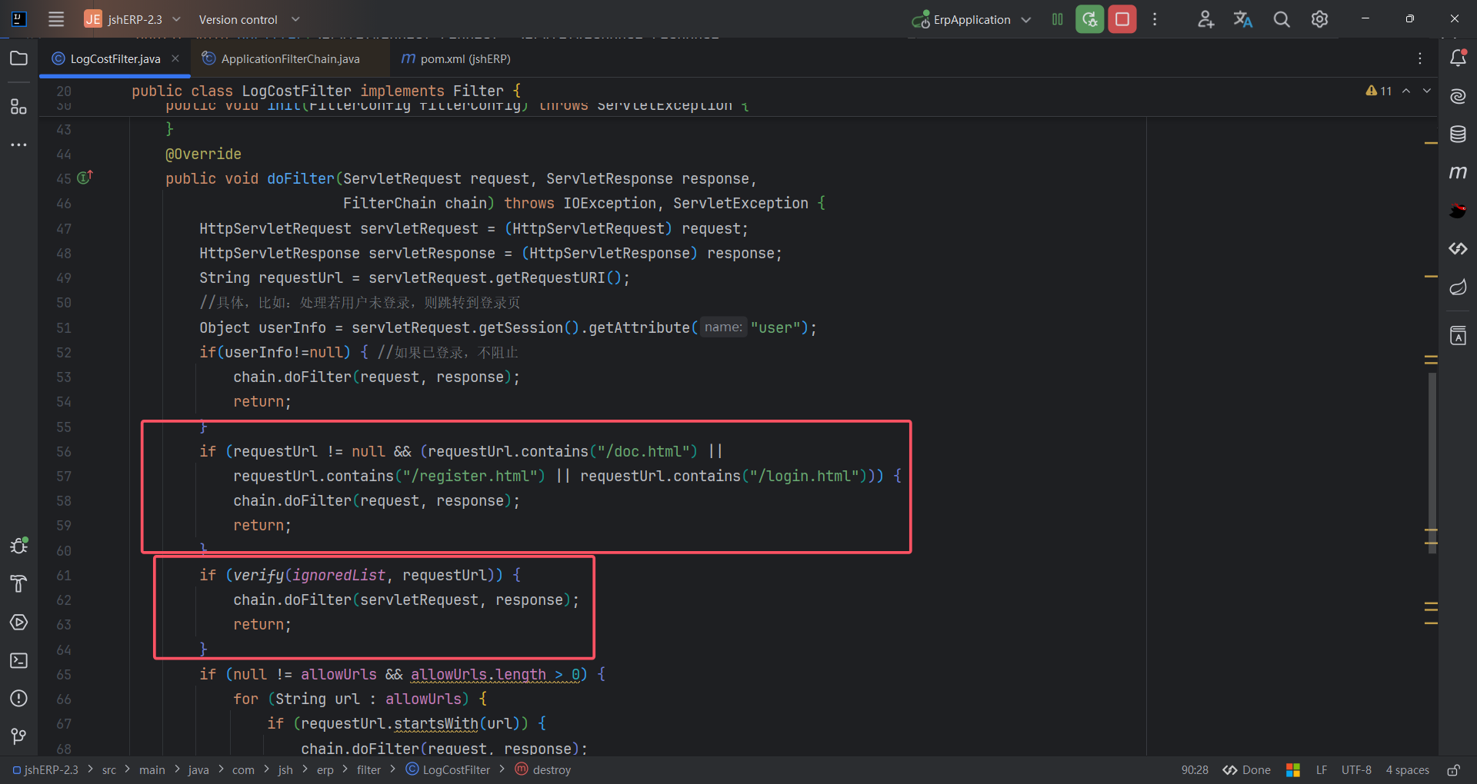This screenshot has width=1477, height=784.
Task: Open the document translation tool window icon
Action: (x=1458, y=335)
